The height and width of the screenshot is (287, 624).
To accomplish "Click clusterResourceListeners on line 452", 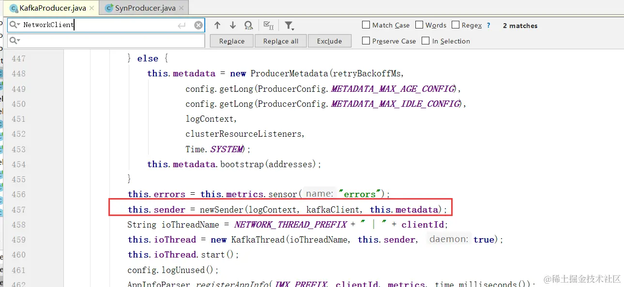I will (243, 134).
